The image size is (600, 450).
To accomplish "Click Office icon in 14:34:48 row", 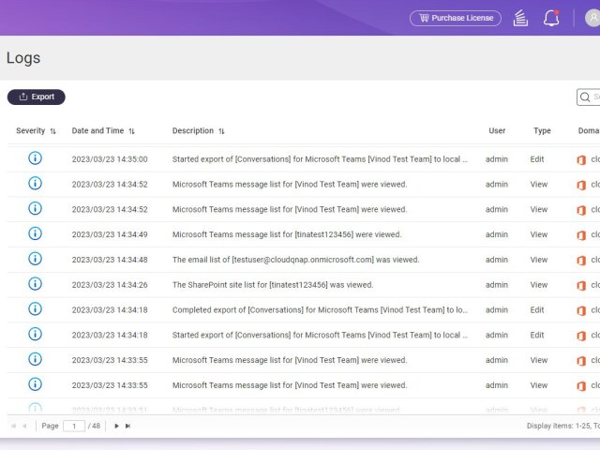I will (x=581, y=261).
